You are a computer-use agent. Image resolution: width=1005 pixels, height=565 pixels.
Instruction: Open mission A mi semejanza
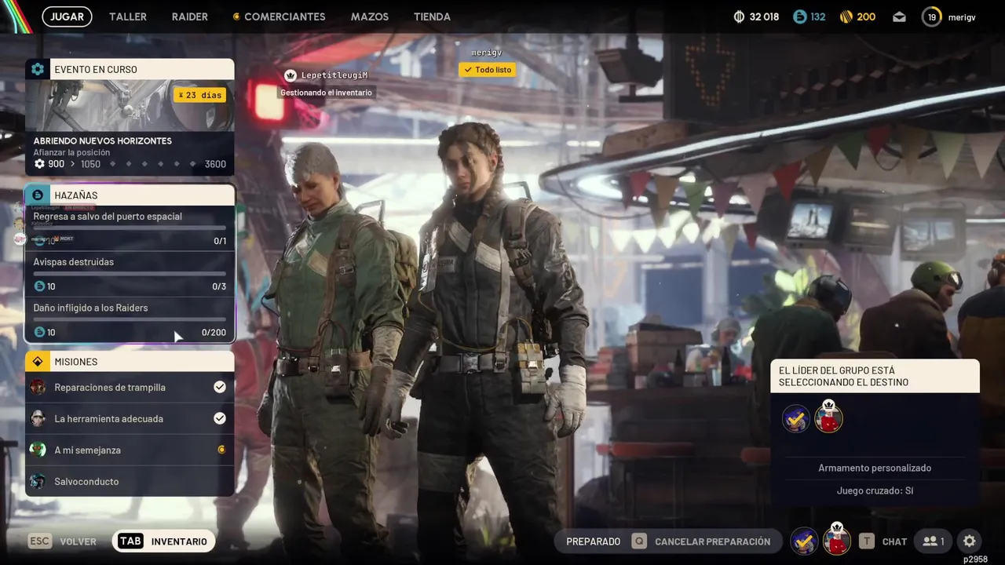point(130,450)
